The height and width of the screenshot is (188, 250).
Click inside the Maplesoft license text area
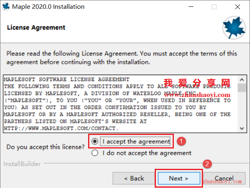click(120, 104)
